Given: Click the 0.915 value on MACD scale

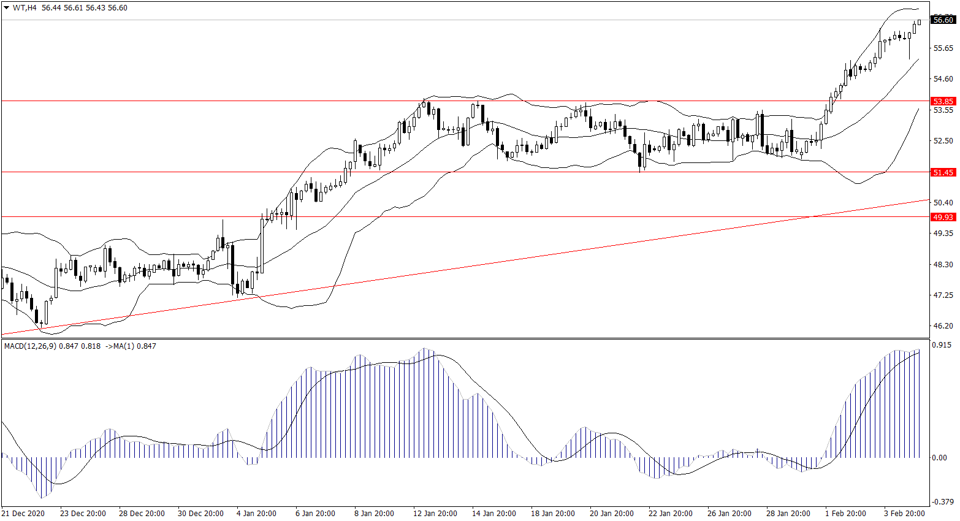Looking at the screenshot, I should tap(942, 345).
